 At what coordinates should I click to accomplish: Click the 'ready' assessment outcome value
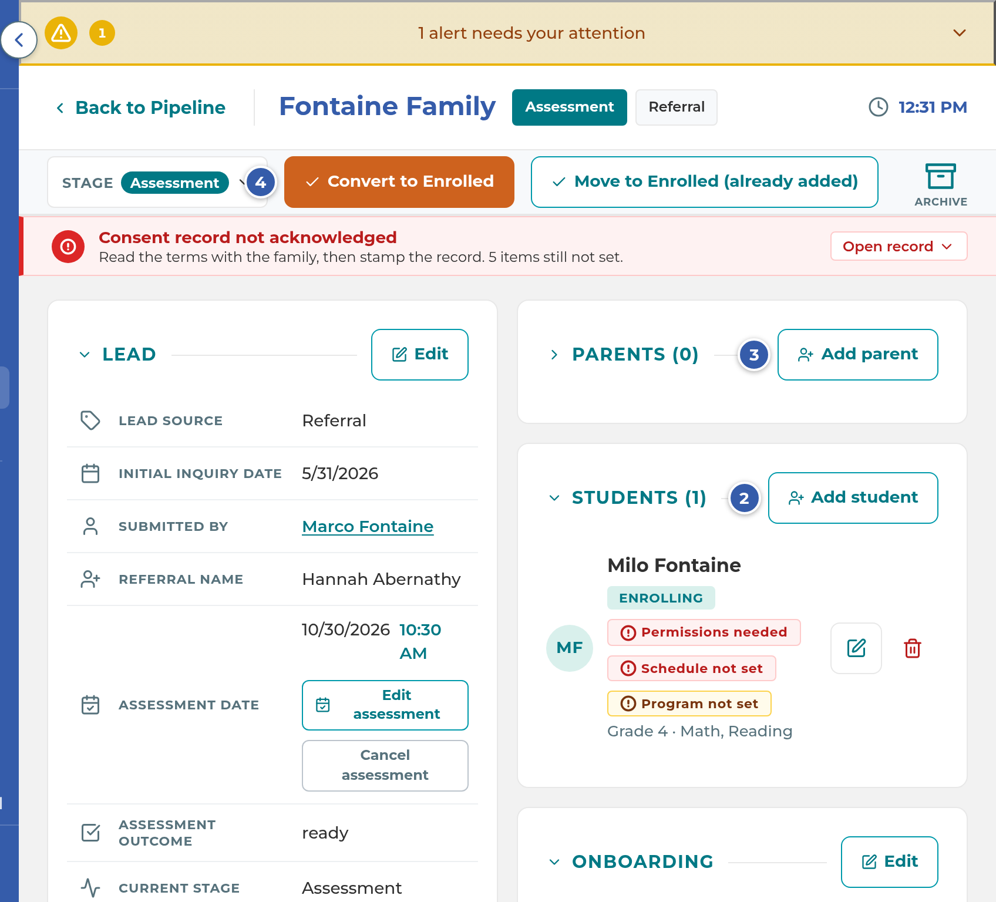[x=325, y=833]
